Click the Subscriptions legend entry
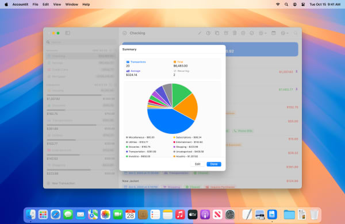The height and width of the screenshot is (224, 345). coord(187,137)
